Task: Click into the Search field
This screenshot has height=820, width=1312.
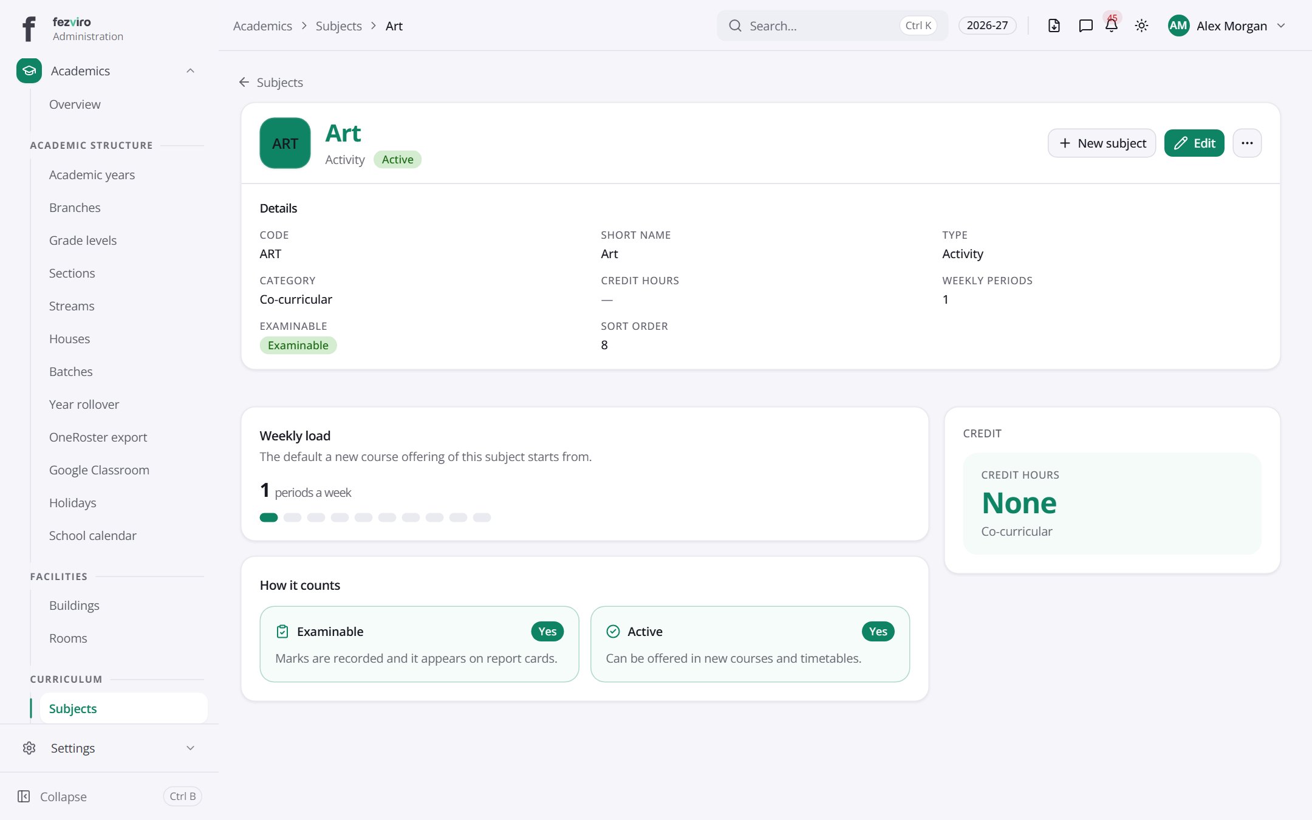Action: pyautogui.click(x=832, y=26)
